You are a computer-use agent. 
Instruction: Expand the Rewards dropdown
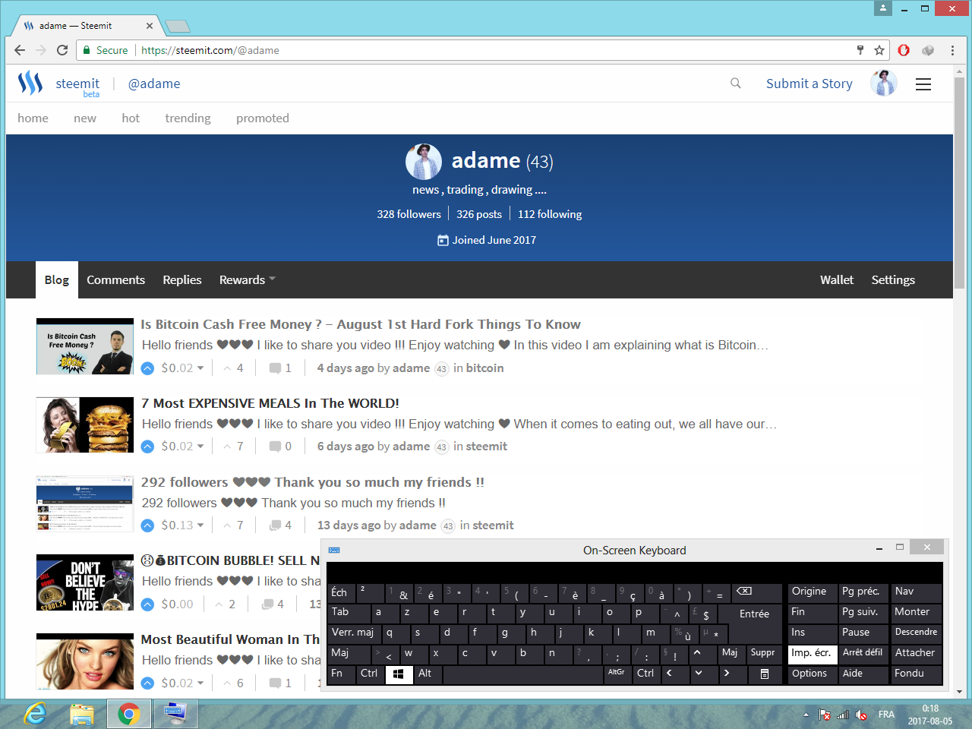click(247, 279)
